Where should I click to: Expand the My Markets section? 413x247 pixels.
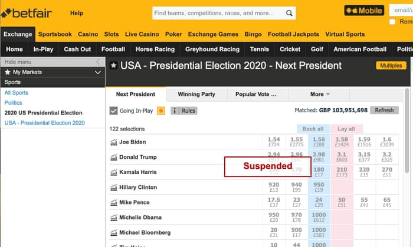tap(97, 72)
